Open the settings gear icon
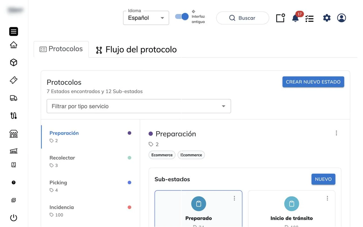 [x=327, y=18]
